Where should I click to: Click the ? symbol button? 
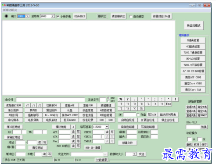pyautogui.click(x=127, y=99)
